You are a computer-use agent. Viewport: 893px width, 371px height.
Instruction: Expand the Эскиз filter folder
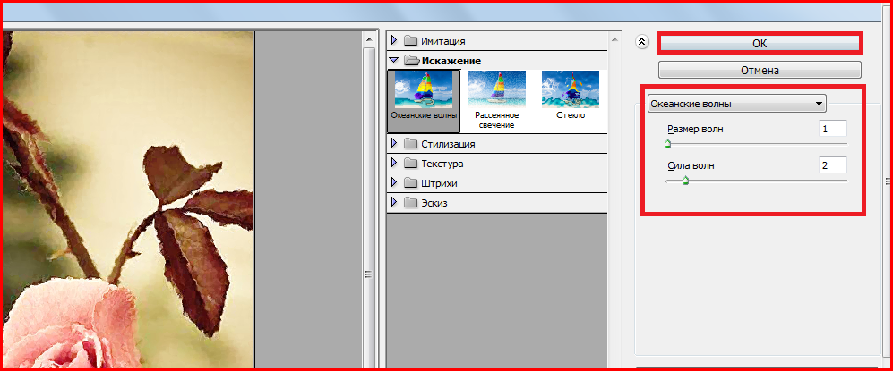pos(393,202)
